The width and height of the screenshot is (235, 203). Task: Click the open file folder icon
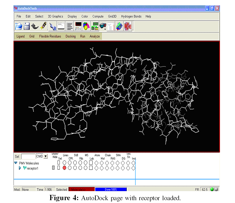(x=19, y=26)
